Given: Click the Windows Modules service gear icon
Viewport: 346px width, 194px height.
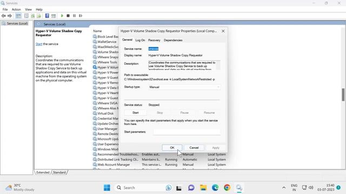Looking at the screenshot, I should [x=95, y=149].
